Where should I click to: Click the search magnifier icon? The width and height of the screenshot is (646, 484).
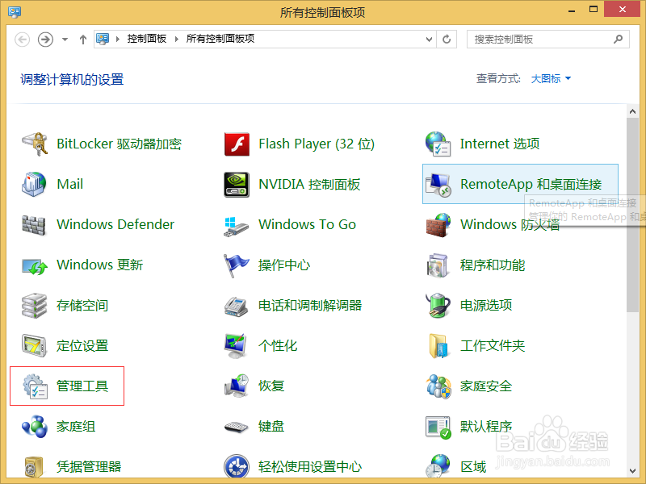[x=618, y=39]
